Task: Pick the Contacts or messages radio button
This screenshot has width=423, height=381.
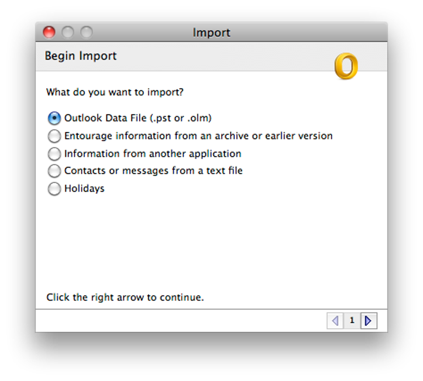Action: click(x=54, y=171)
